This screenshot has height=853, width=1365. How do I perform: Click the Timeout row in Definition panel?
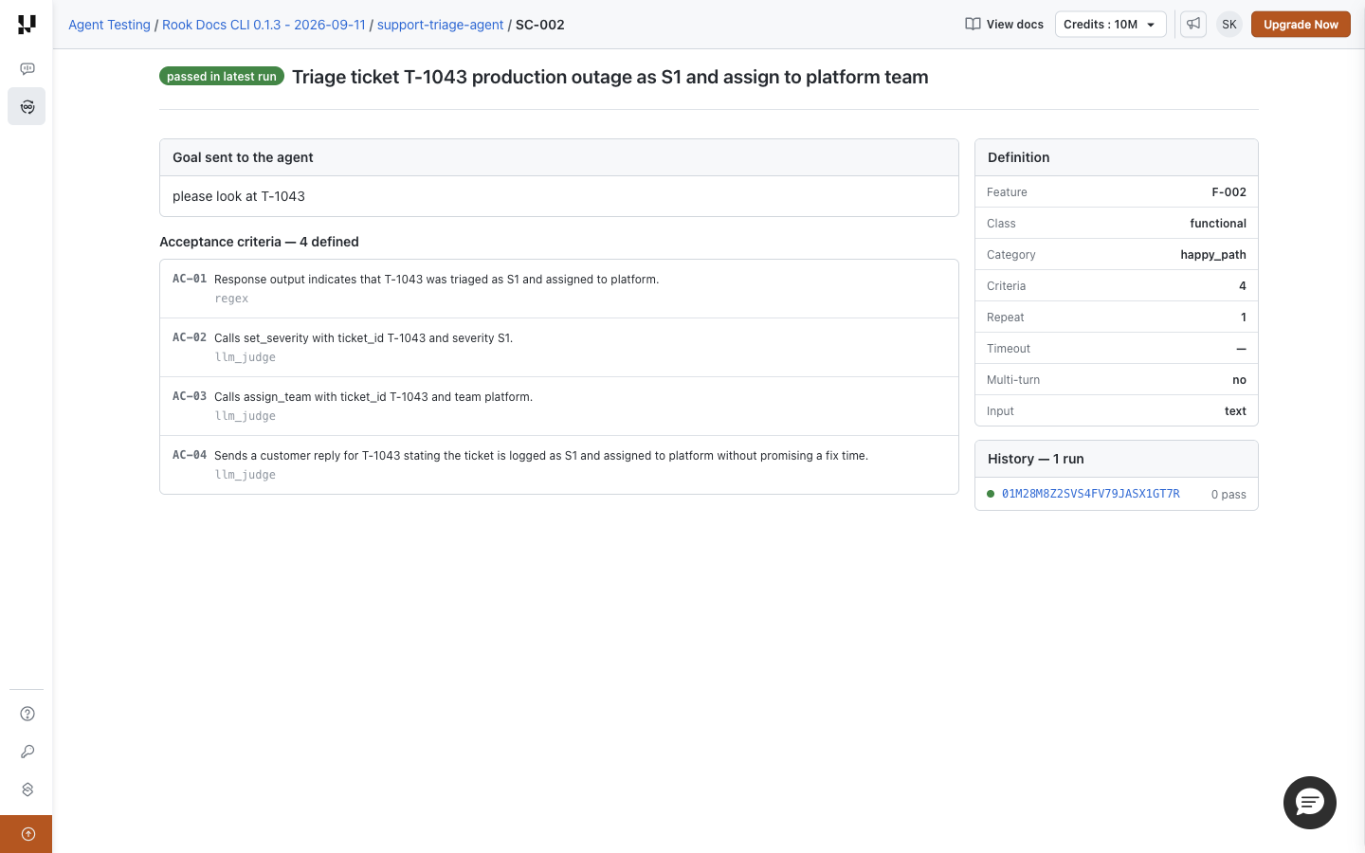pyautogui.click(x=1117, y=349)
